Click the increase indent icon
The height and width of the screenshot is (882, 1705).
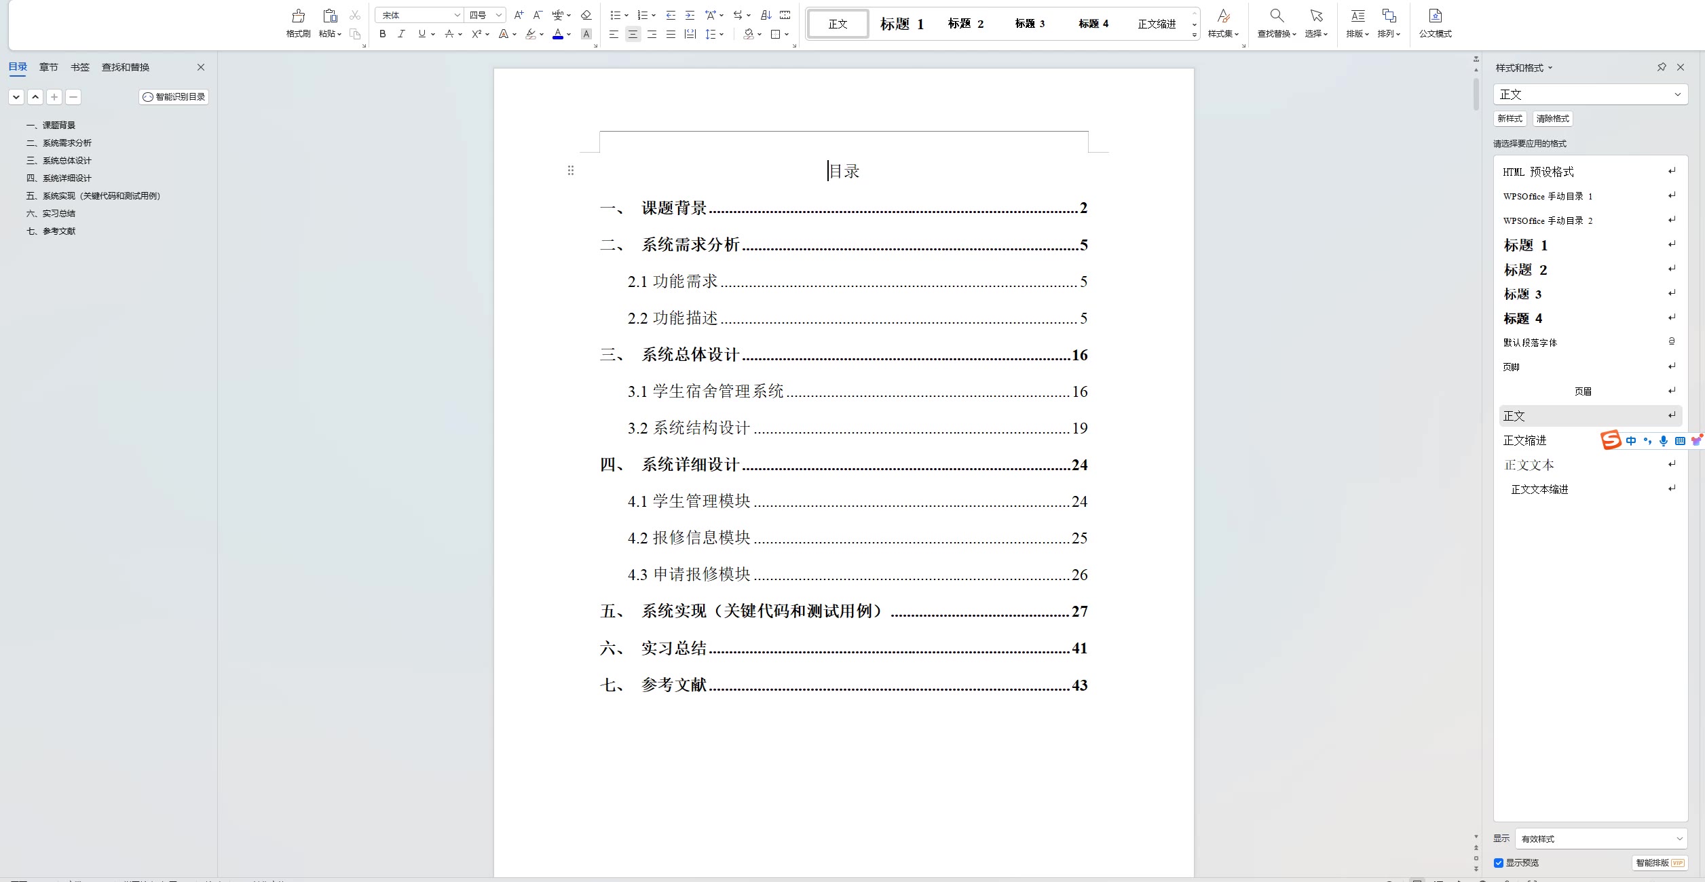click(x=690, y=15)
